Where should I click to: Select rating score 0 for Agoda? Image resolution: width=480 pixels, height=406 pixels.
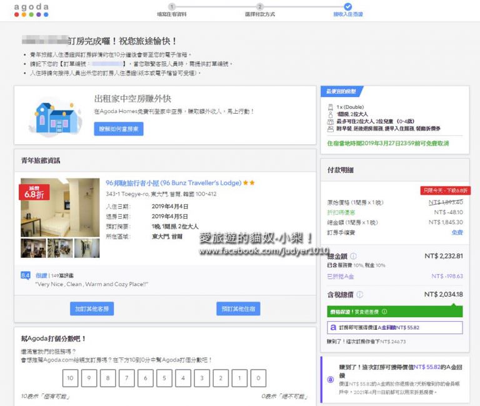[258, 378]
